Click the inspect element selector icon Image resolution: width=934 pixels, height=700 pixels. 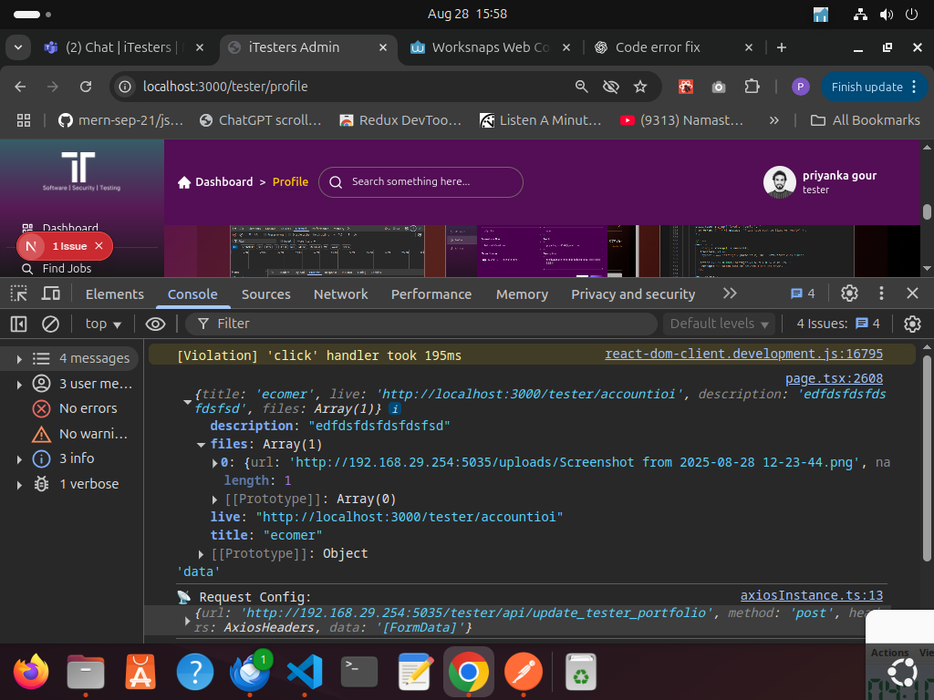19,293
